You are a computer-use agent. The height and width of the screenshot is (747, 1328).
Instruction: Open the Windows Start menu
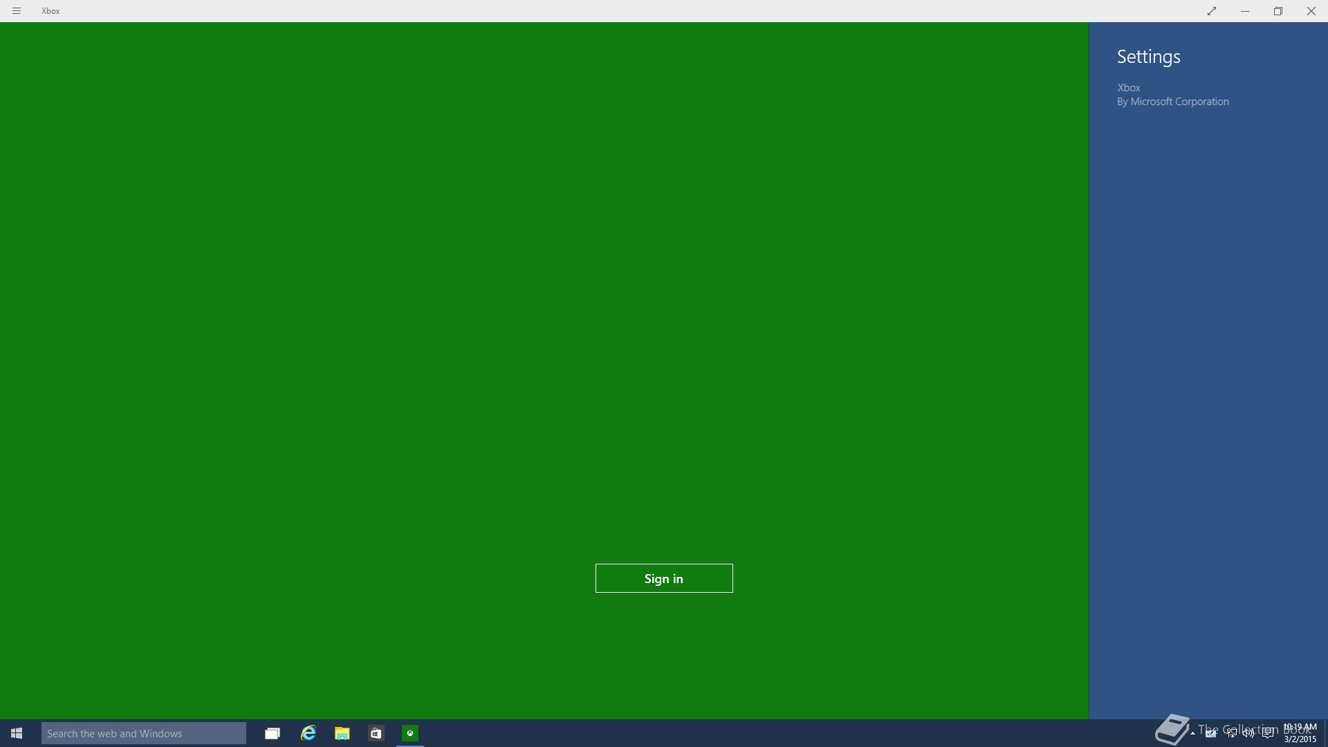click(17, 733)
